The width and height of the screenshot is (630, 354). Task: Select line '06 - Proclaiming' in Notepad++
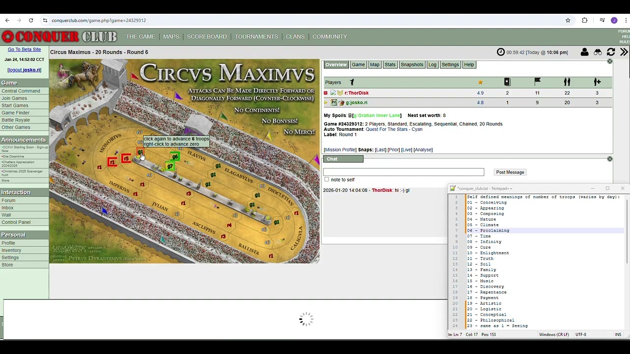[488, 231]
